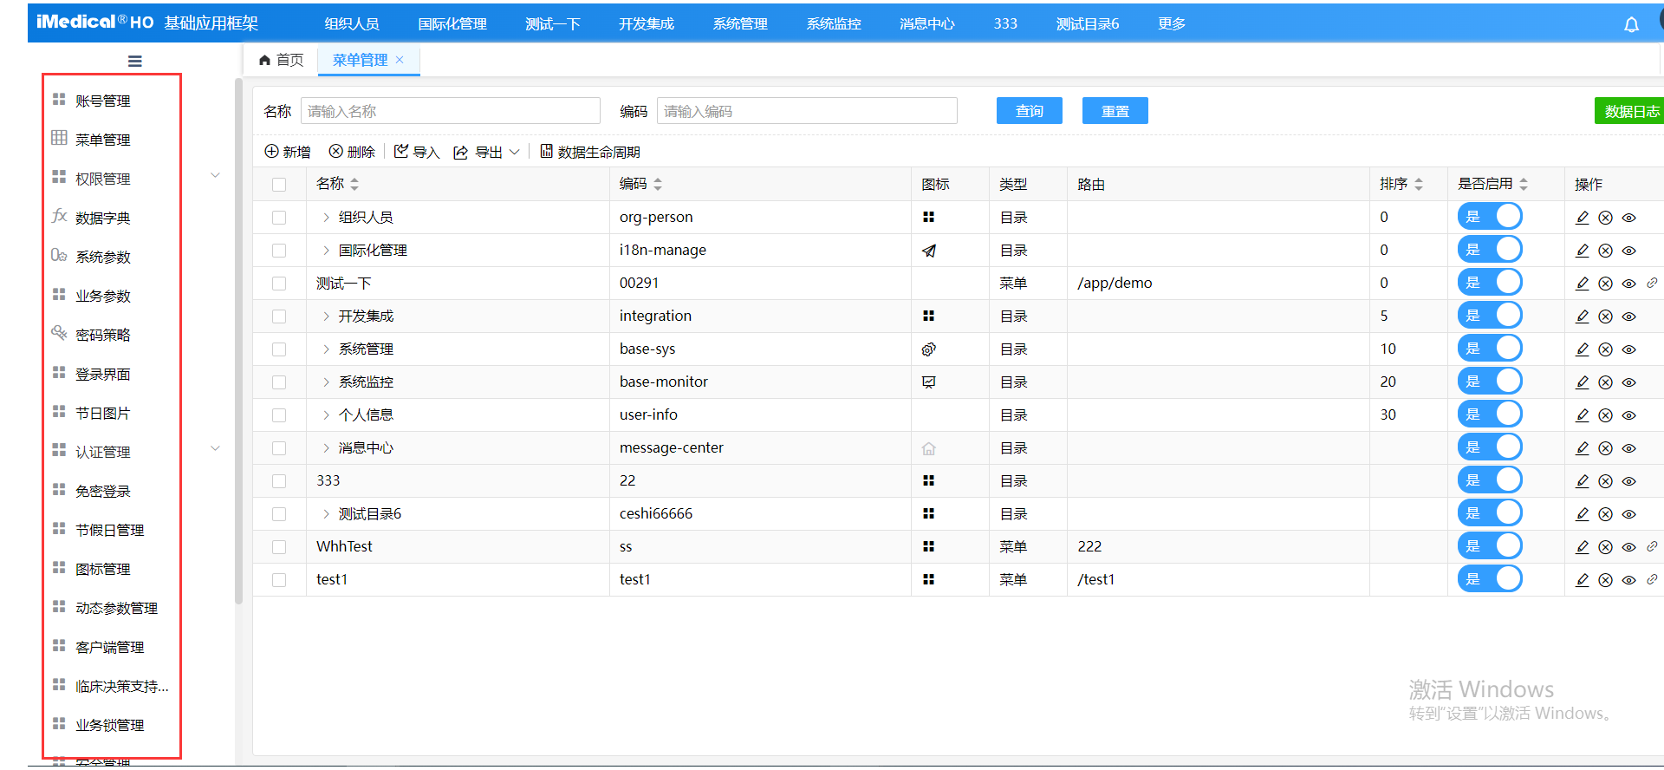Focus the 名称 name input field
The width and height of the screenshot is (1664, 770).
(450, 111)
